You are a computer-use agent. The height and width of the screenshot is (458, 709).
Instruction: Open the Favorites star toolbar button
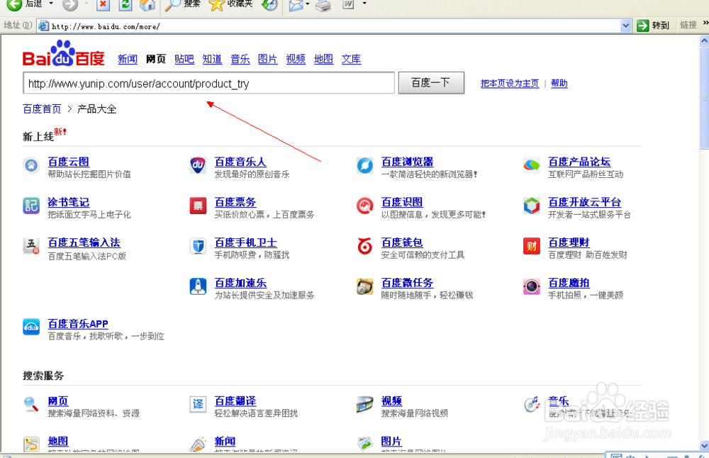tap(216, 4)
